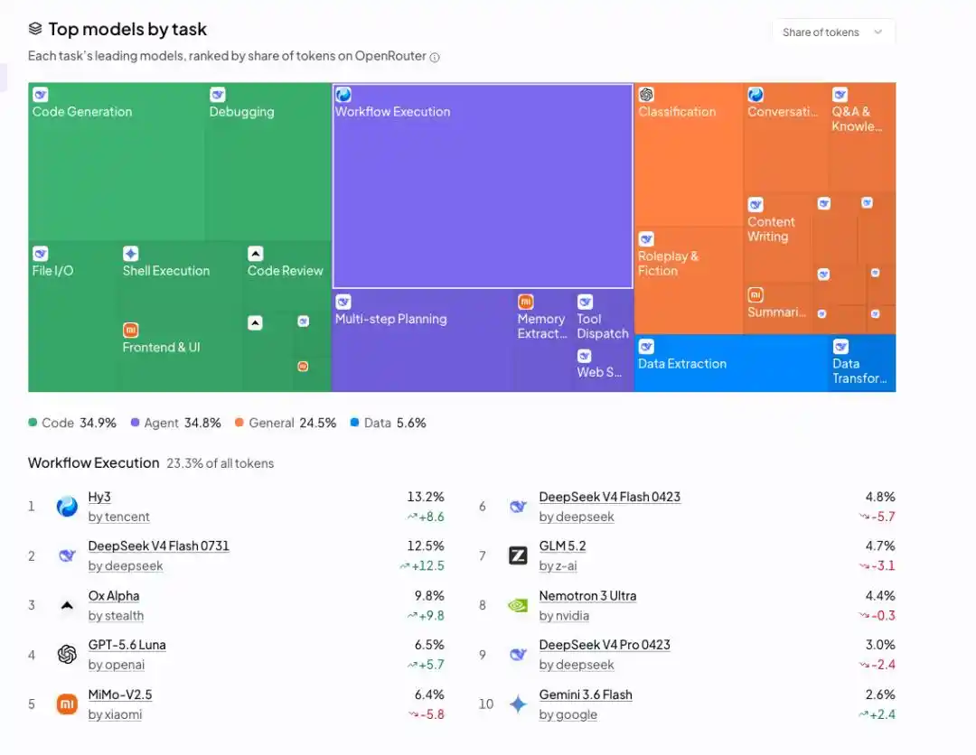
Task: Click the Workflow Execution section heading
Action: tap(93, 462)
